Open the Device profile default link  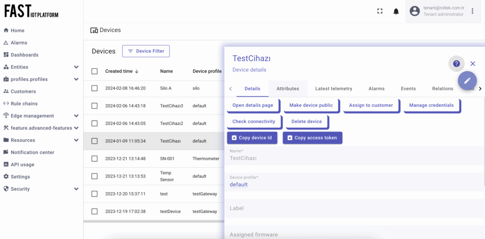(239, 185)
